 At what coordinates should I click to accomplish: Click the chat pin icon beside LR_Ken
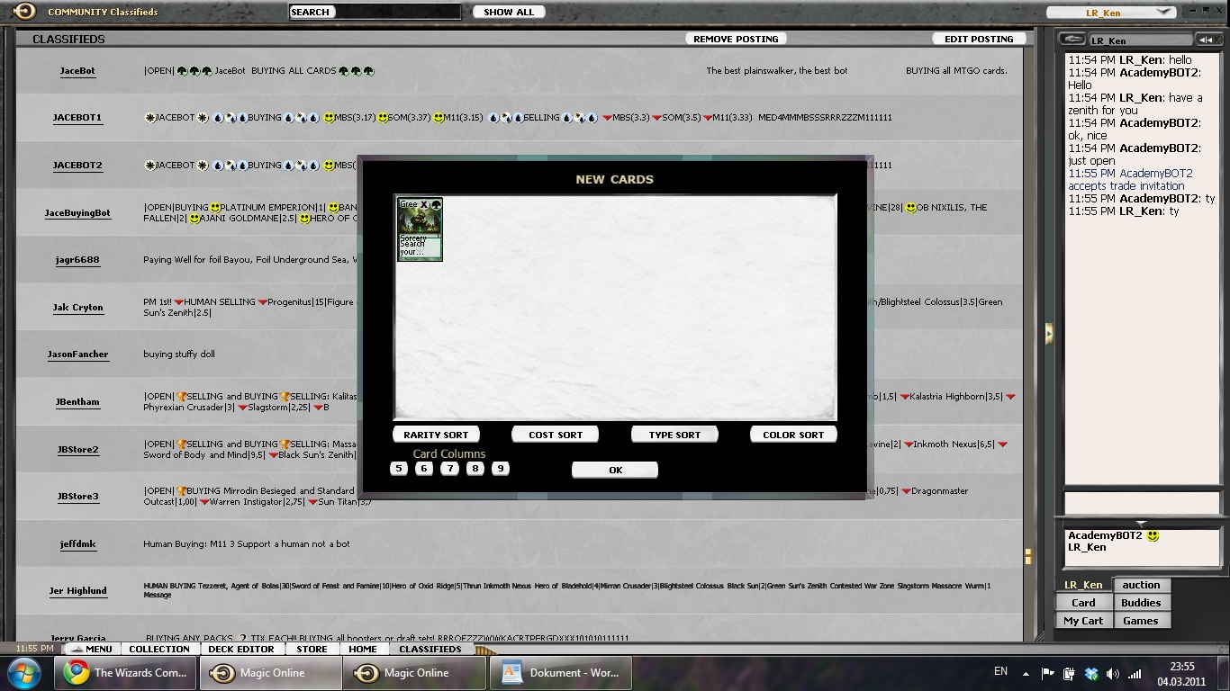[1072, 40]
